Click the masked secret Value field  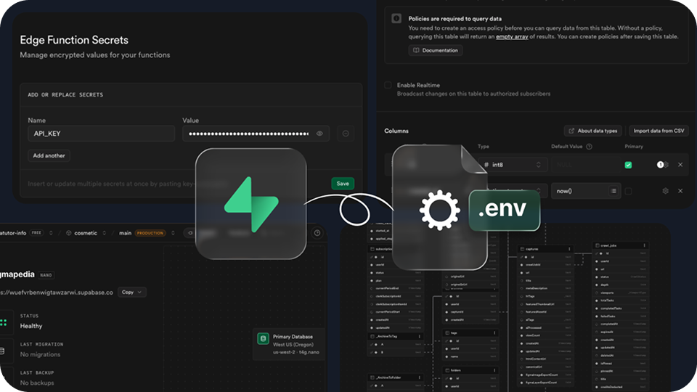click(x=256, y=134)
